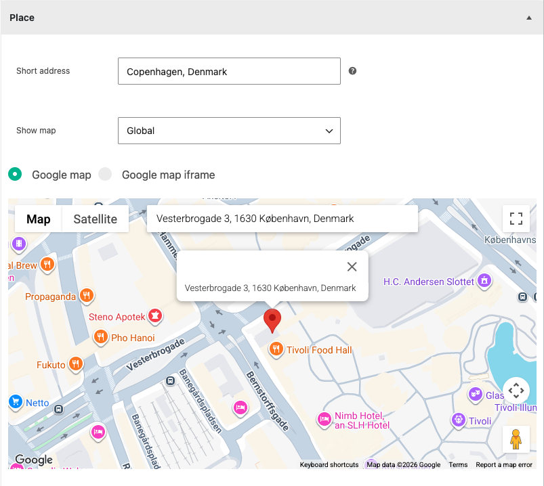Click the H.C. Andersen Slottet label
This screenshot has width=544, height=486.
tap(428, 282)
